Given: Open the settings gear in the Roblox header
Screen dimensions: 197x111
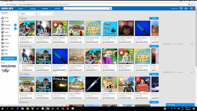Looking at the screenshot, I should pos(191,8).
